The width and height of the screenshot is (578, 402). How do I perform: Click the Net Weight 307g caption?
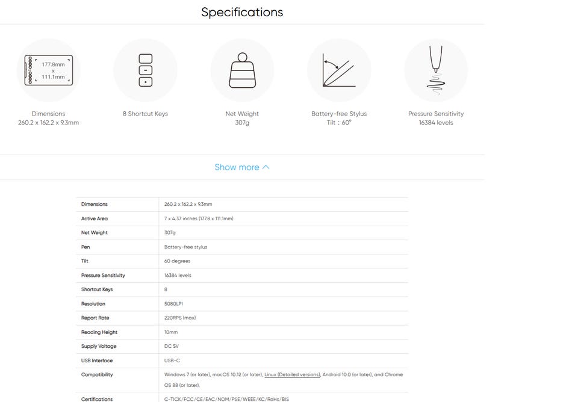pyautogui.click(x=242, y=118)
